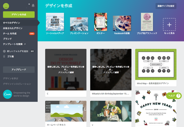Click the plus circle icon for new folder

(x=4, y=51)
